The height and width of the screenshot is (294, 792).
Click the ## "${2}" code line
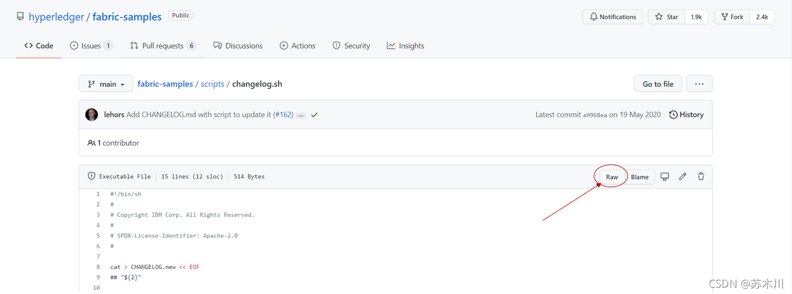coord(126,277)
